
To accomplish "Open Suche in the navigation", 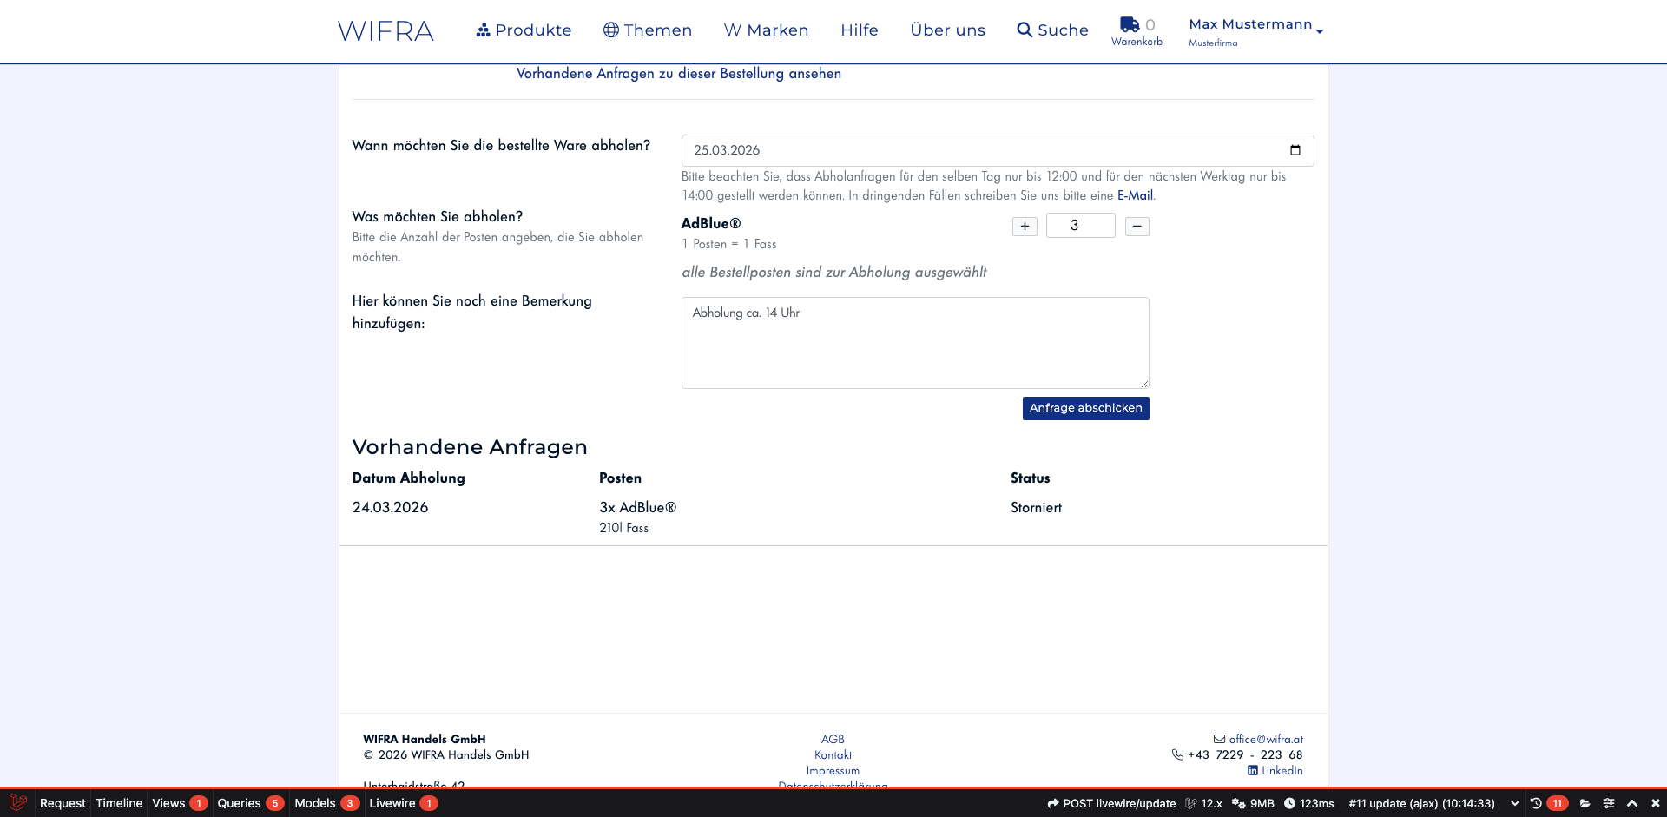I will tap(1052, 30).
